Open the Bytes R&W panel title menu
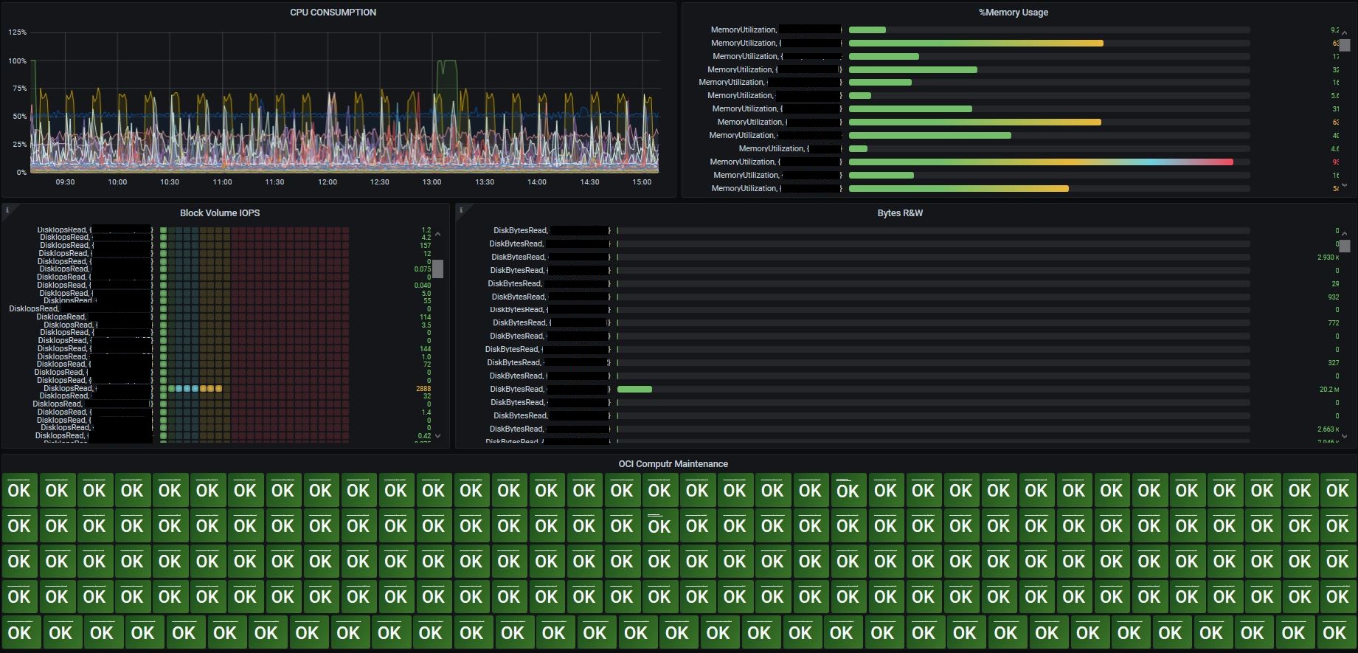1358x653 pixels. pyautogui.click(x=900, y=213)
